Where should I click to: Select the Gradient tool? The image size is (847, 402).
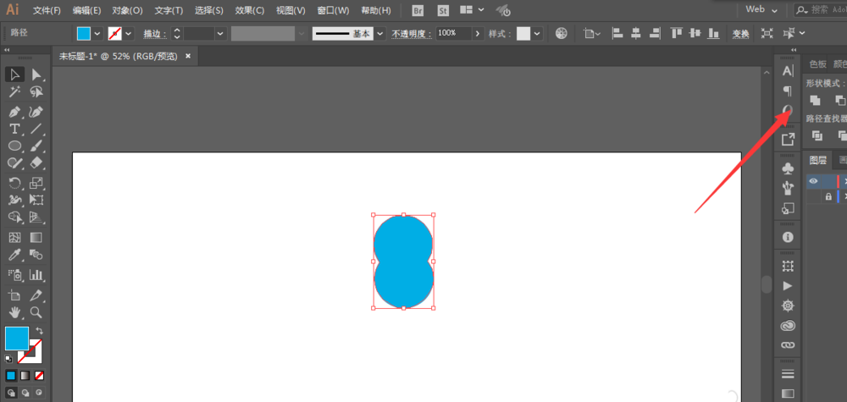(36, 238)
